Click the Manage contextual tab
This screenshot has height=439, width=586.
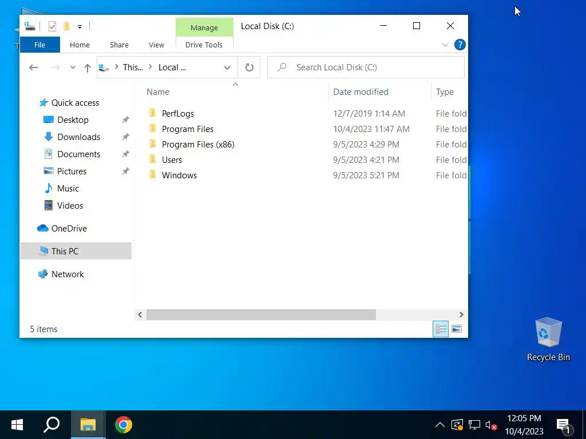(x=204, y=27)
